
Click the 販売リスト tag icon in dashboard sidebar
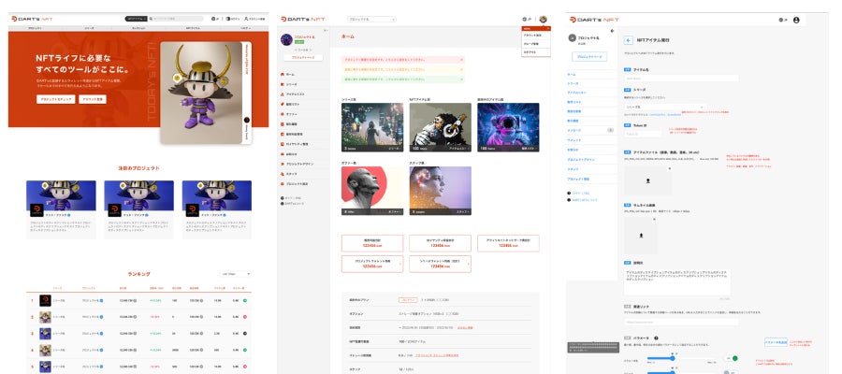click(282, 105)
